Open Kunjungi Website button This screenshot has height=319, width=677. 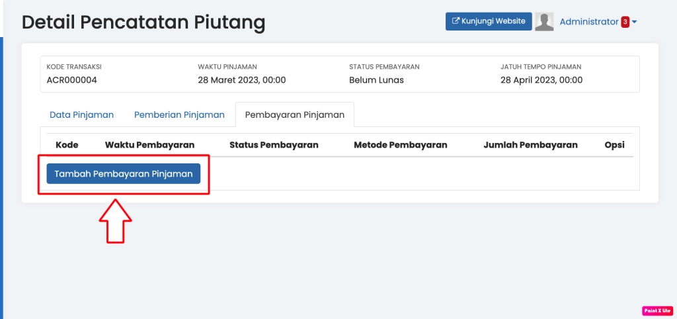coord(489,21)
